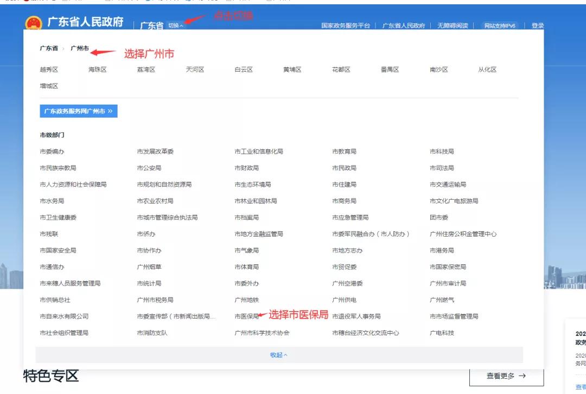Click the national emblem government logo

(x=34, y=24)
